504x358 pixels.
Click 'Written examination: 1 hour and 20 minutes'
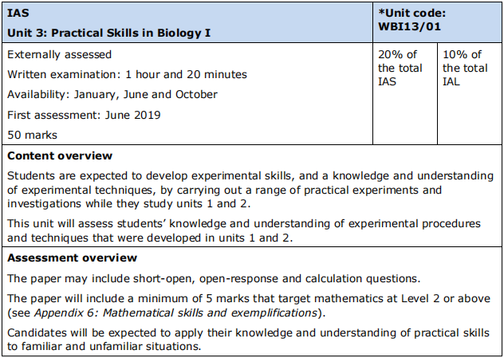[x=128, y=75]
